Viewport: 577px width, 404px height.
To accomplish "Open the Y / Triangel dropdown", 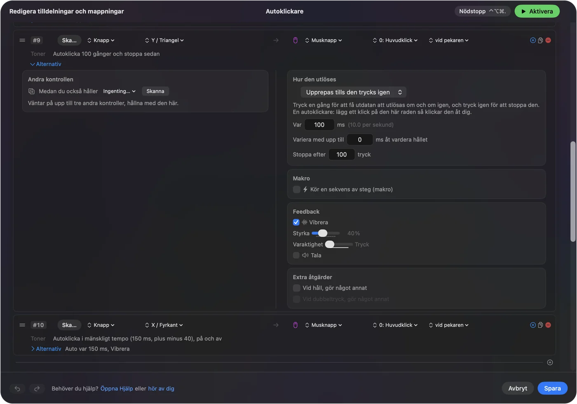I will [164, 40].
